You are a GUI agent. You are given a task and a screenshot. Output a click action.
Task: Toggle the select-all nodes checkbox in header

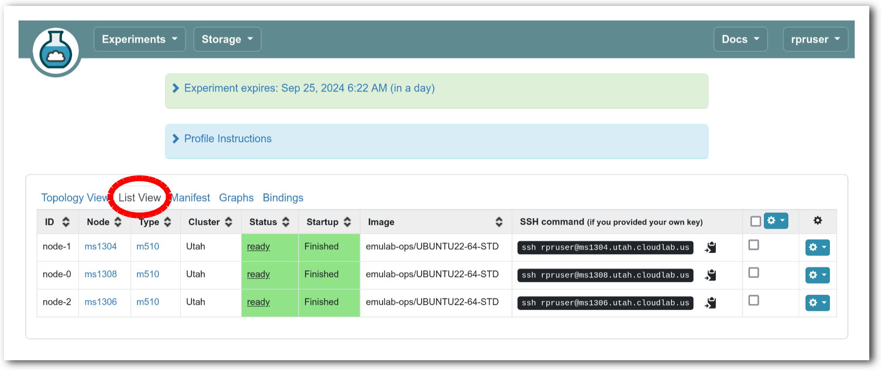coord(756,221)
